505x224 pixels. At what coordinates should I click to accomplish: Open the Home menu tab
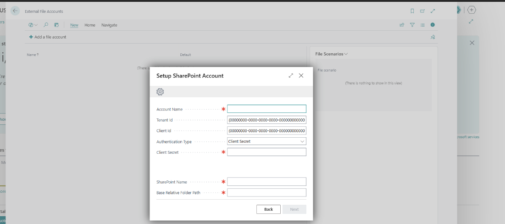90,25
